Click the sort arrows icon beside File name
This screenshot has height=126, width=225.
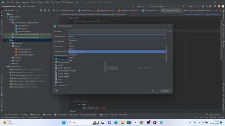(x=170, y=31)
